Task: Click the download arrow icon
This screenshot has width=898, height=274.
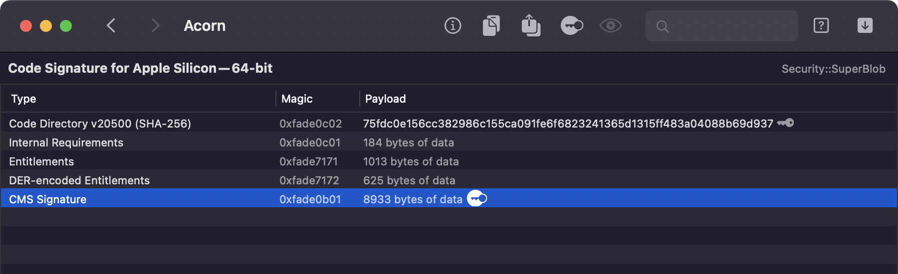Action: click(865, 25)
